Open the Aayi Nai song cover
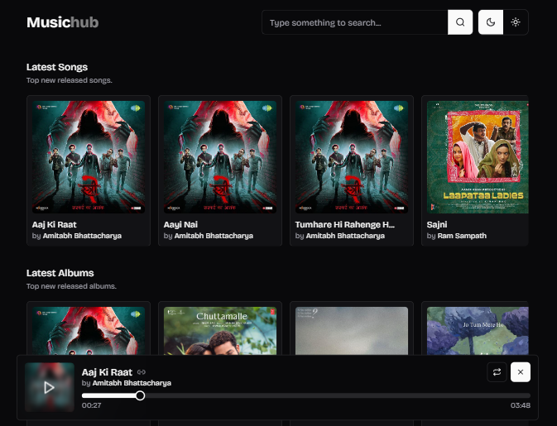 220,157
